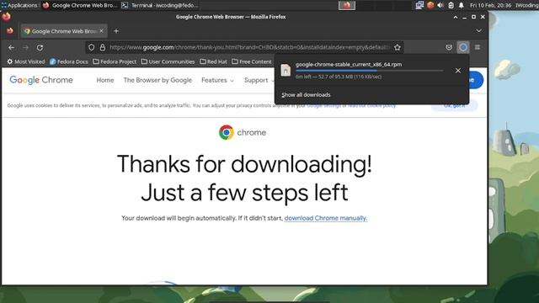Image resolution: width=539 pixels, height=303 pixels.
Task: Open the tracking protection shield icon
Action: 91,47
